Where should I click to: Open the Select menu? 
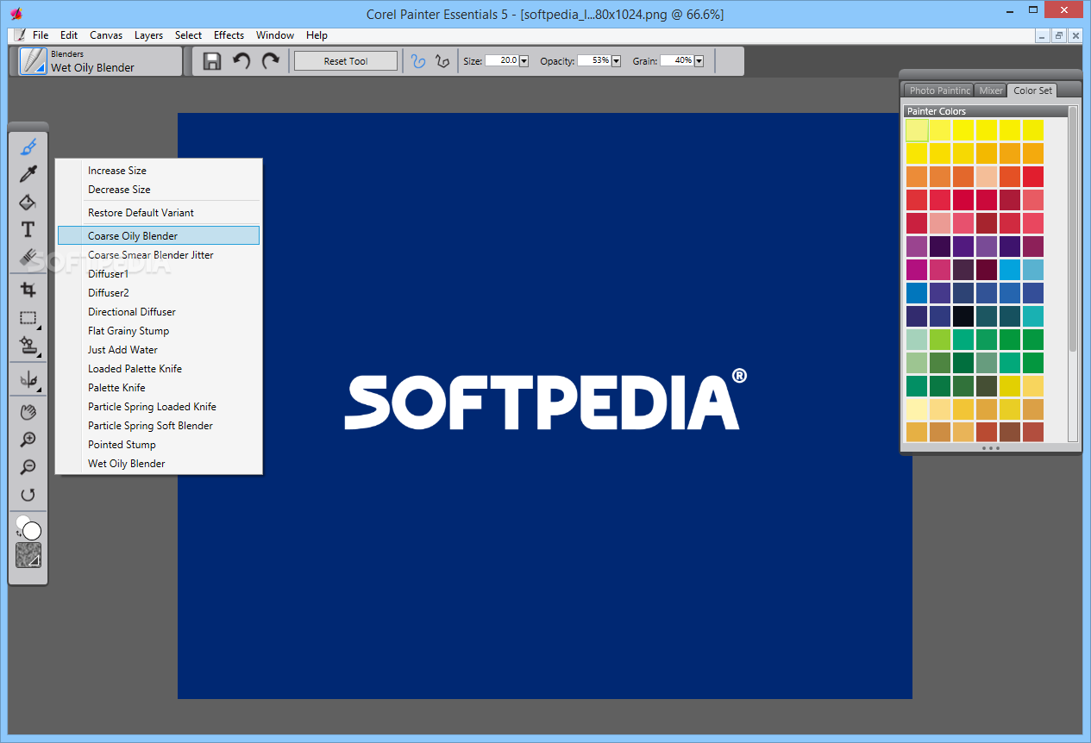[x=188, y=35]
